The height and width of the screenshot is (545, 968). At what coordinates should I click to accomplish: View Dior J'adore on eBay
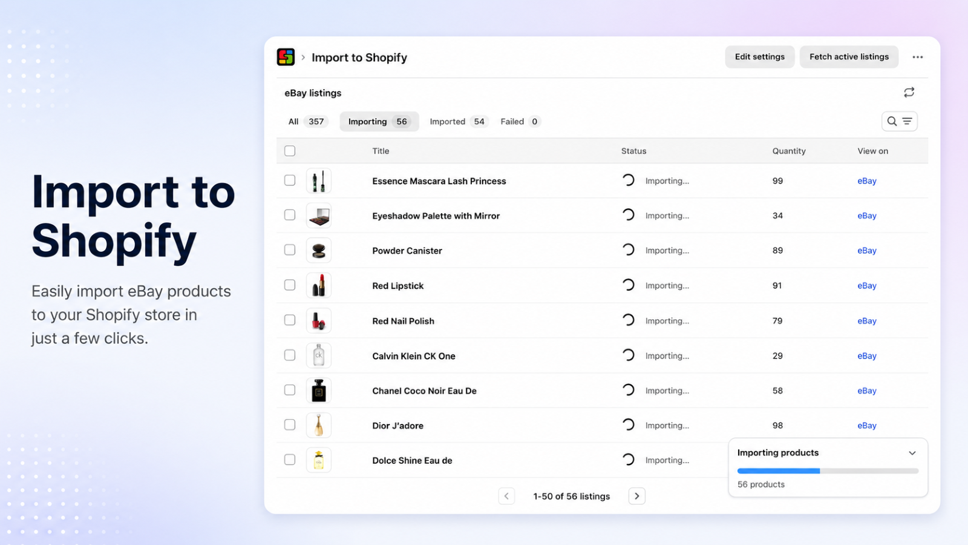coord(867,426)
